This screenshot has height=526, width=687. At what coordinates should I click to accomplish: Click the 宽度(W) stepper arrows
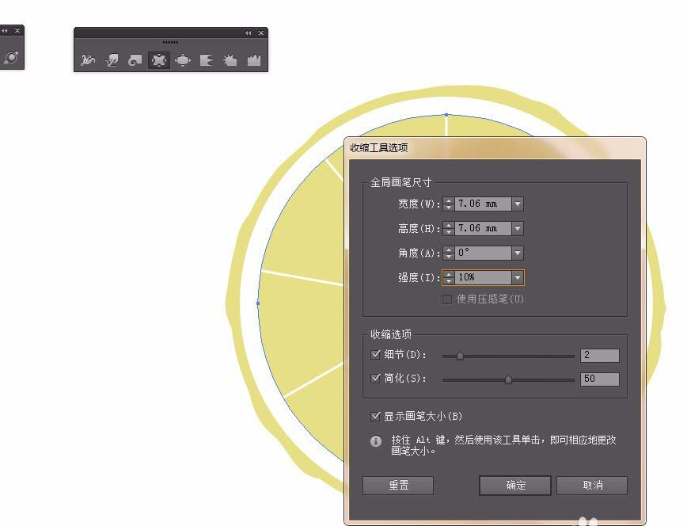click(449, 204)
